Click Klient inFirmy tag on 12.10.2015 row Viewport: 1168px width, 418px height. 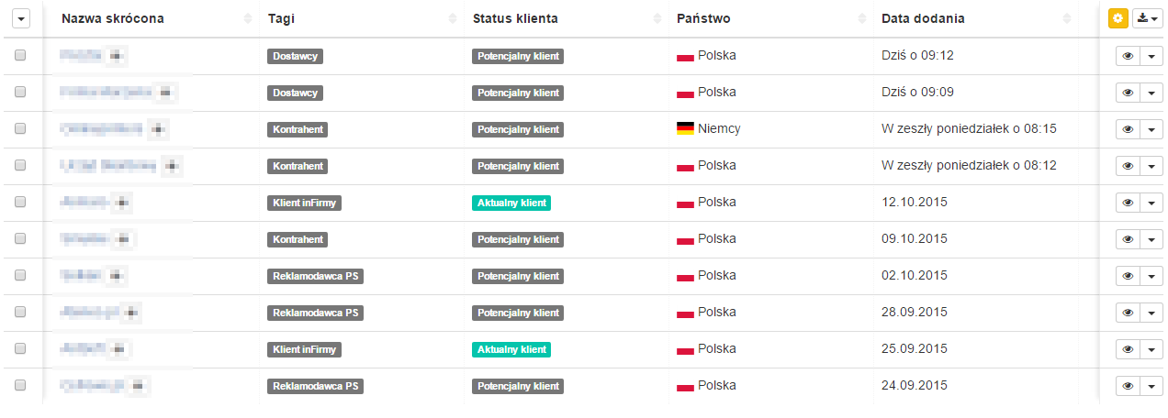pos(304,203)
